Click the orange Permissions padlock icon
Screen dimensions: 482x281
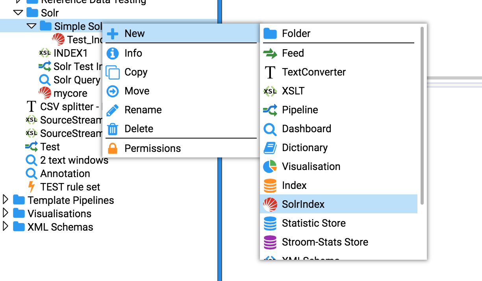[113, 148]
